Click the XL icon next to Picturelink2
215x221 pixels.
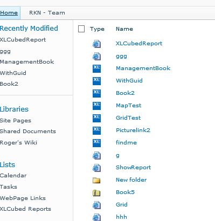pos(96,130)
